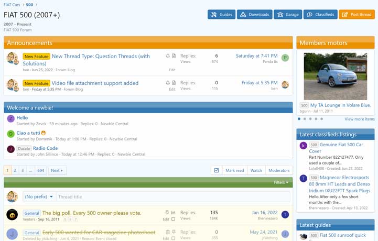
Task: Select the second carousel dot
Action: 305,119
